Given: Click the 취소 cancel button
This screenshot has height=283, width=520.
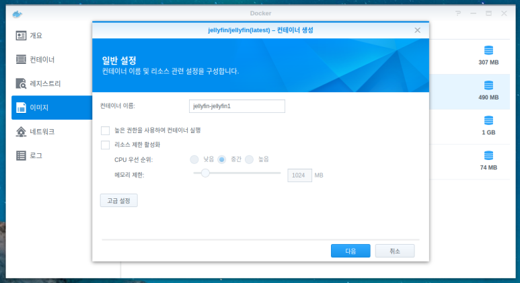Looking at the screenshot, I should tap(395, 251).
